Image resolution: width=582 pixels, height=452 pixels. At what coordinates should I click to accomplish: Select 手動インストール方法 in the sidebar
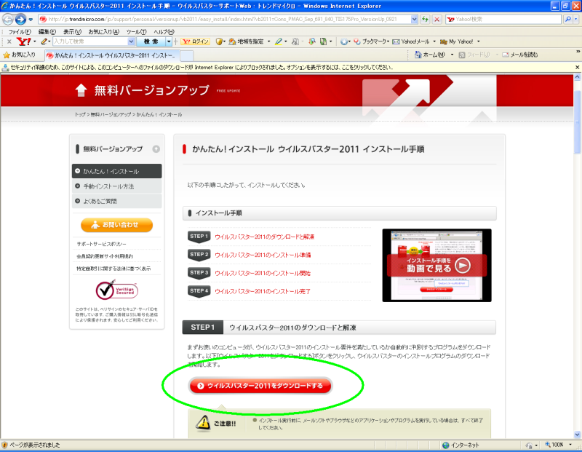[x=117, y=186]
